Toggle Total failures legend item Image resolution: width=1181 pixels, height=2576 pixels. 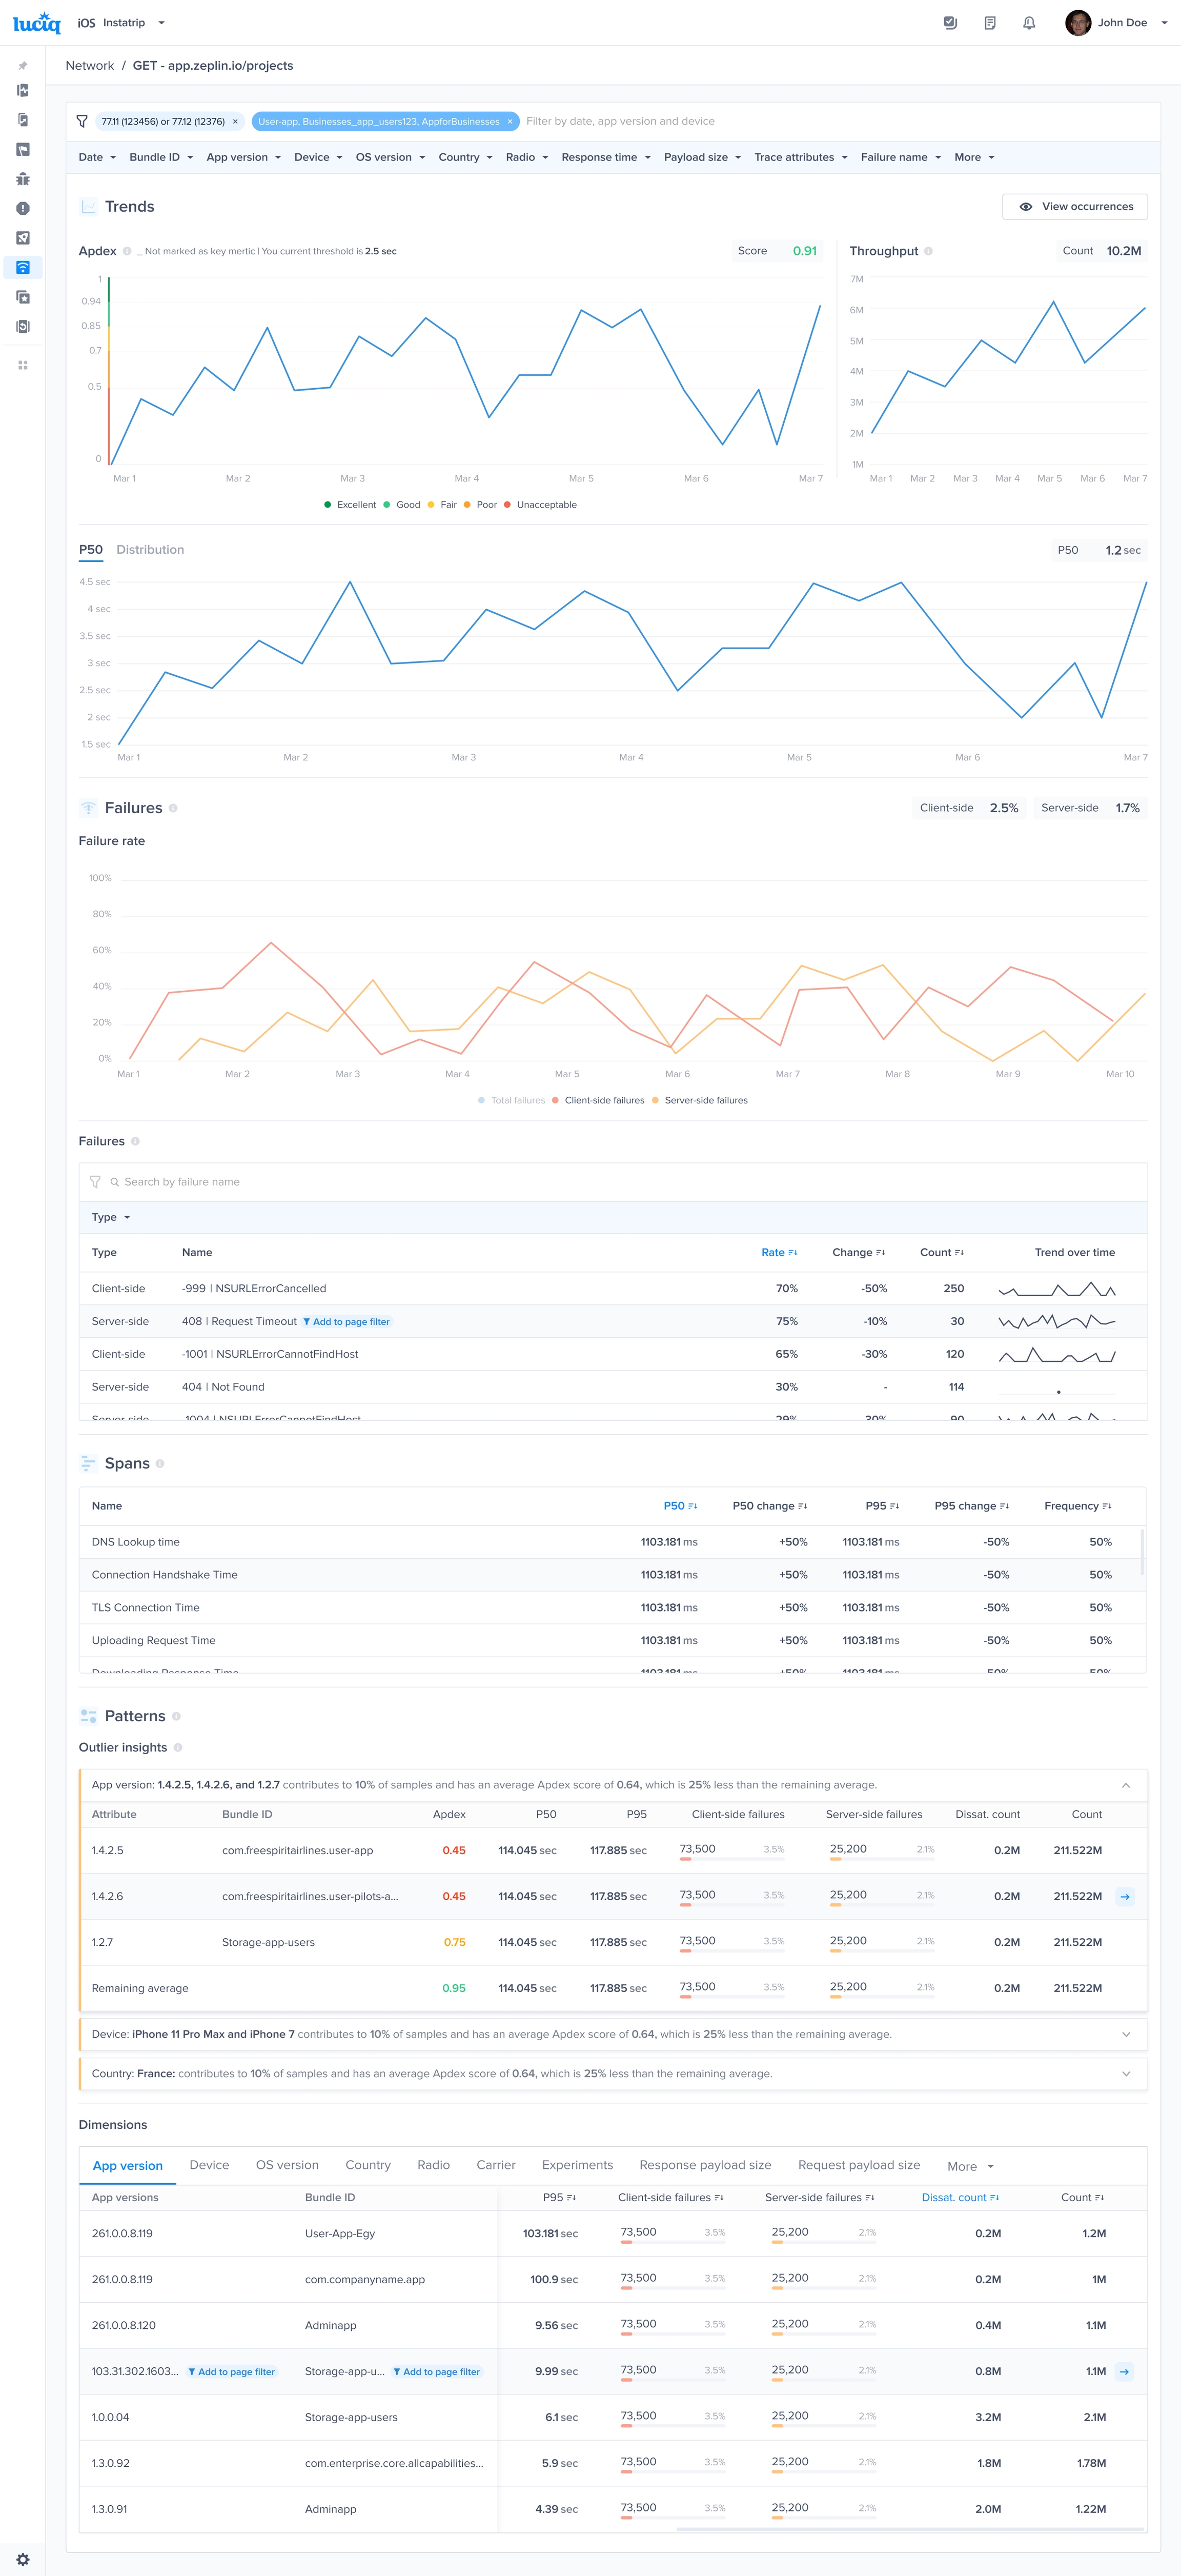pos(512,1100)
